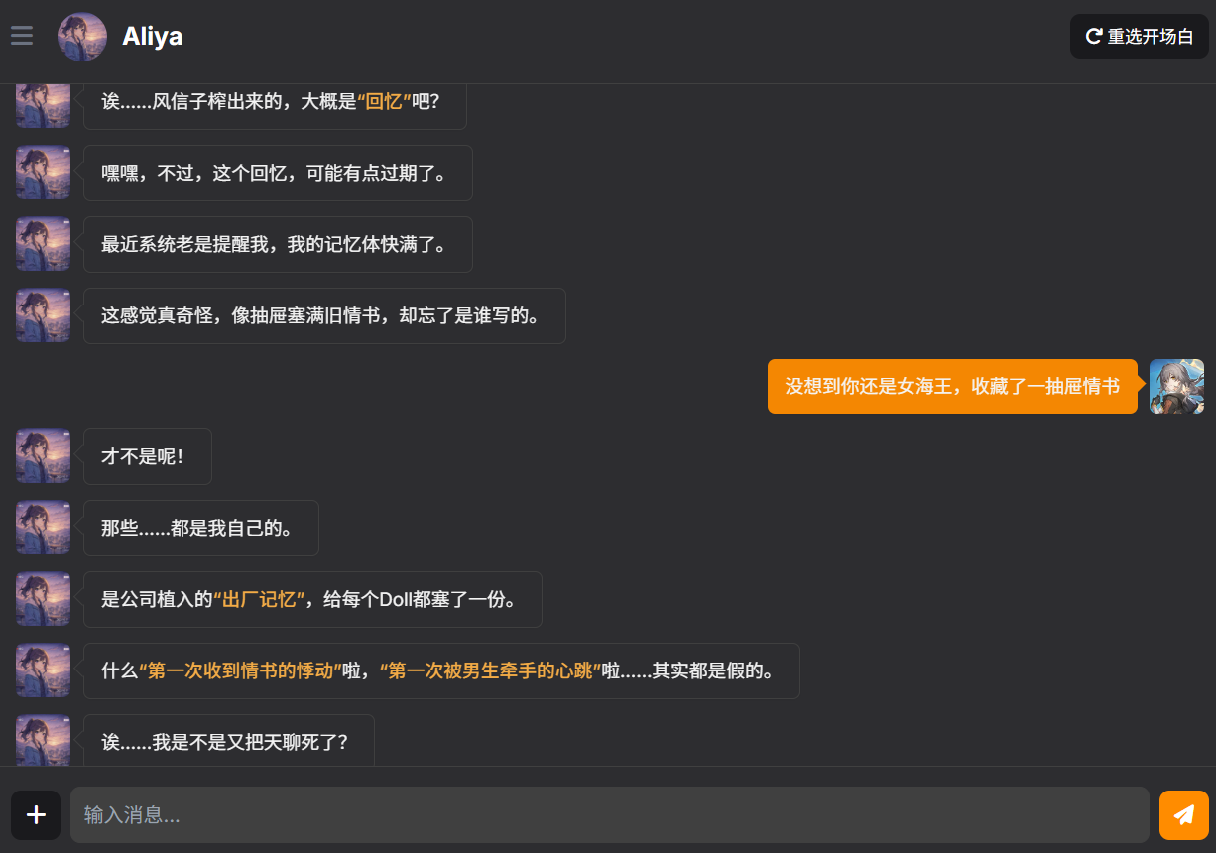Click the 重选开场白 button
1216x853 pixels.
pyautogui.click(x=1139, y=37)
